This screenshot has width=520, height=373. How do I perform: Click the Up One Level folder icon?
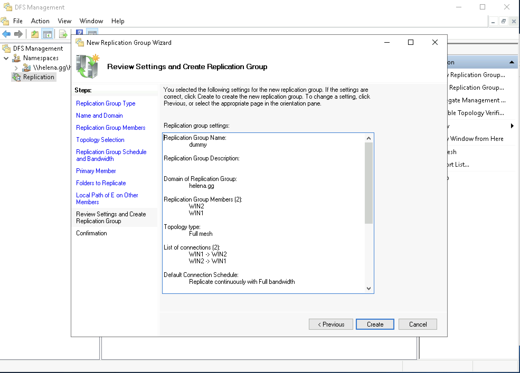pyautogui.click(x=35, y=34)
